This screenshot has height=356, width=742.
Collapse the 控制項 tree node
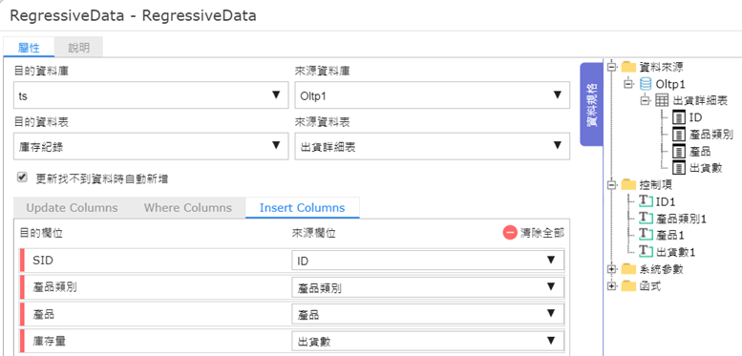(x=613, y=184)
